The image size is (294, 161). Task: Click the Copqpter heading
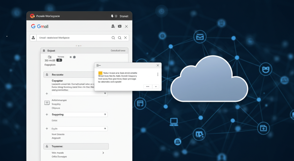click(57, 81)
